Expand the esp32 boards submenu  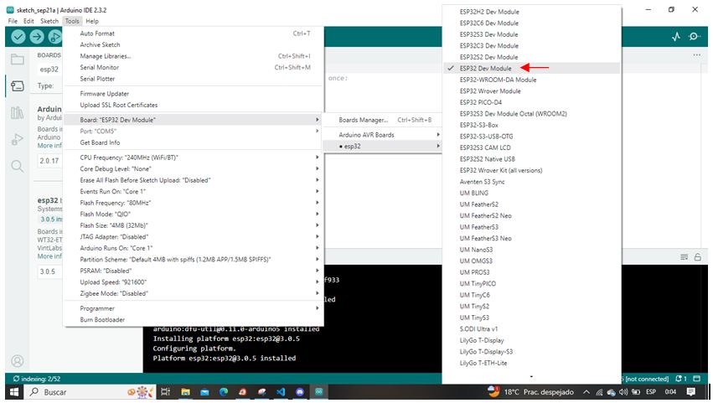point(382,146)
